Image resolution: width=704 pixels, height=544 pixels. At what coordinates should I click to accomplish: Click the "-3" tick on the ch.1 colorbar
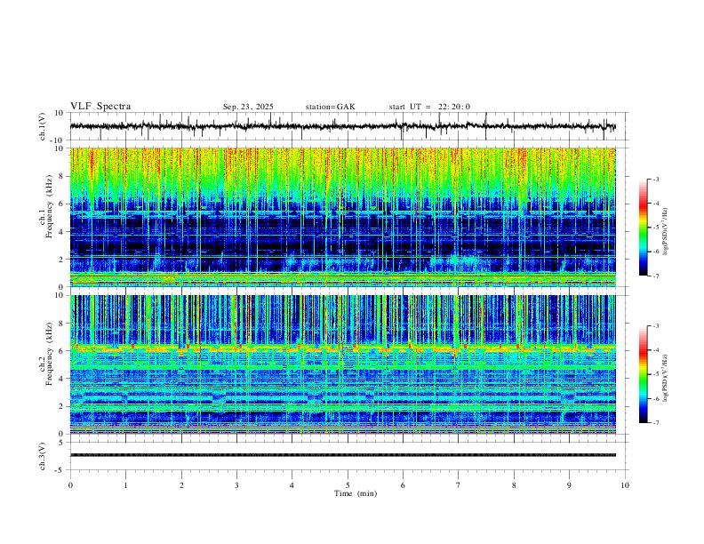pyautogui.click(x=656, y=179)
